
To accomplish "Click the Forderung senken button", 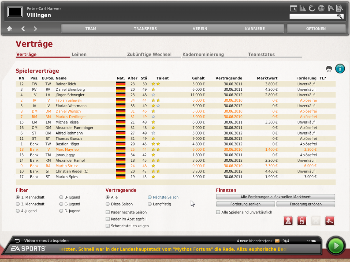I will tap(246, 204).
